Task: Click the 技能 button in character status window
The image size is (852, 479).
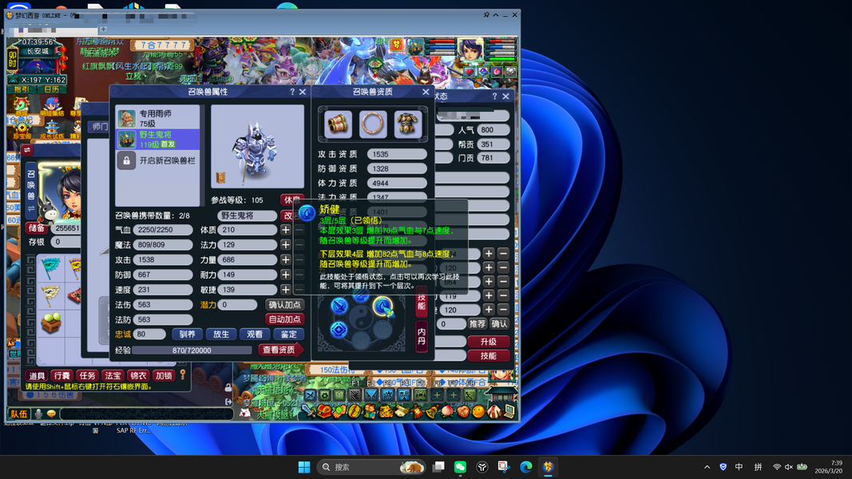Action: coord(489,356)
